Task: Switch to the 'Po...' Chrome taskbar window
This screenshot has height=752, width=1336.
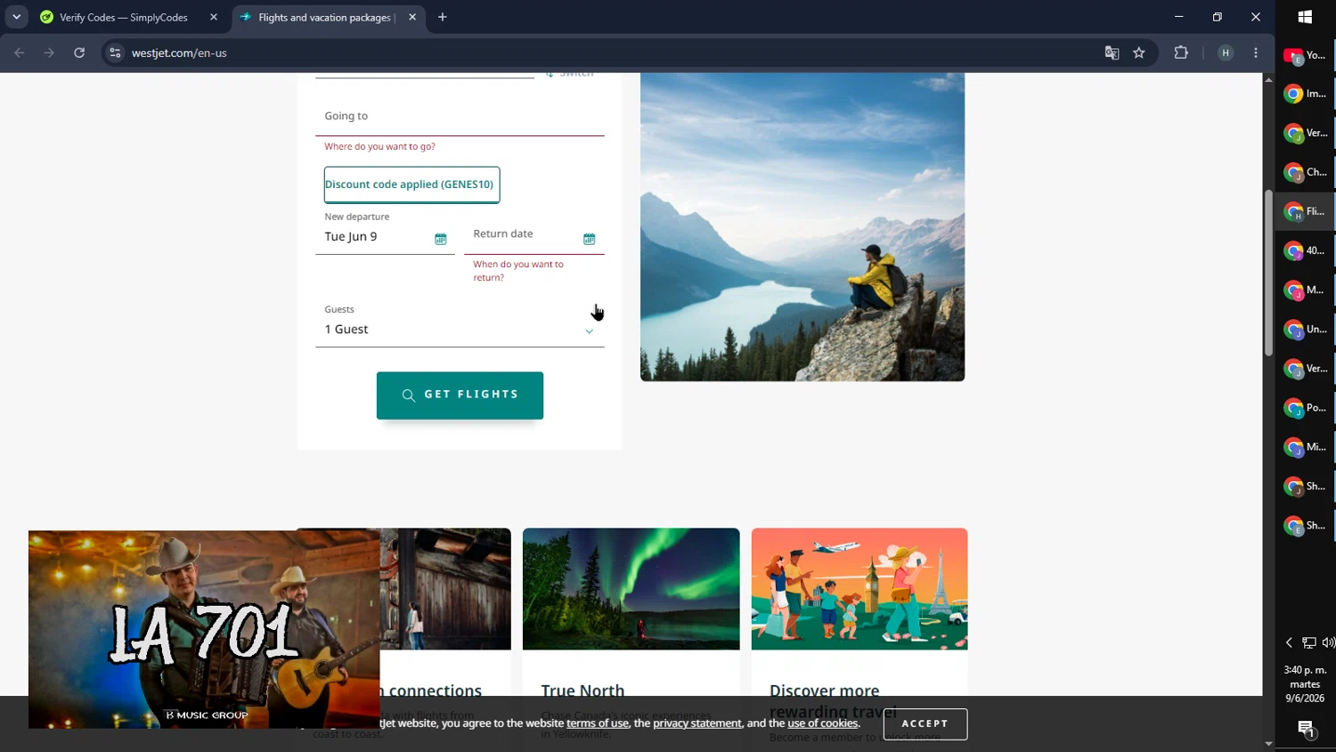Action: (x=1305, y=407)
